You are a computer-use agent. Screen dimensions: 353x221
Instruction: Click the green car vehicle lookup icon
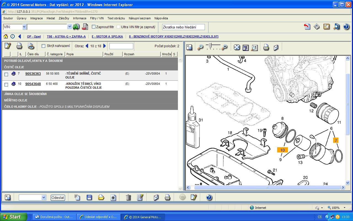(x=76, y=27)
